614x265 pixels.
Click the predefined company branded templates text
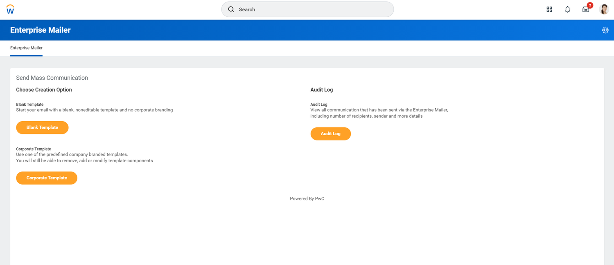tap(72, 154)
